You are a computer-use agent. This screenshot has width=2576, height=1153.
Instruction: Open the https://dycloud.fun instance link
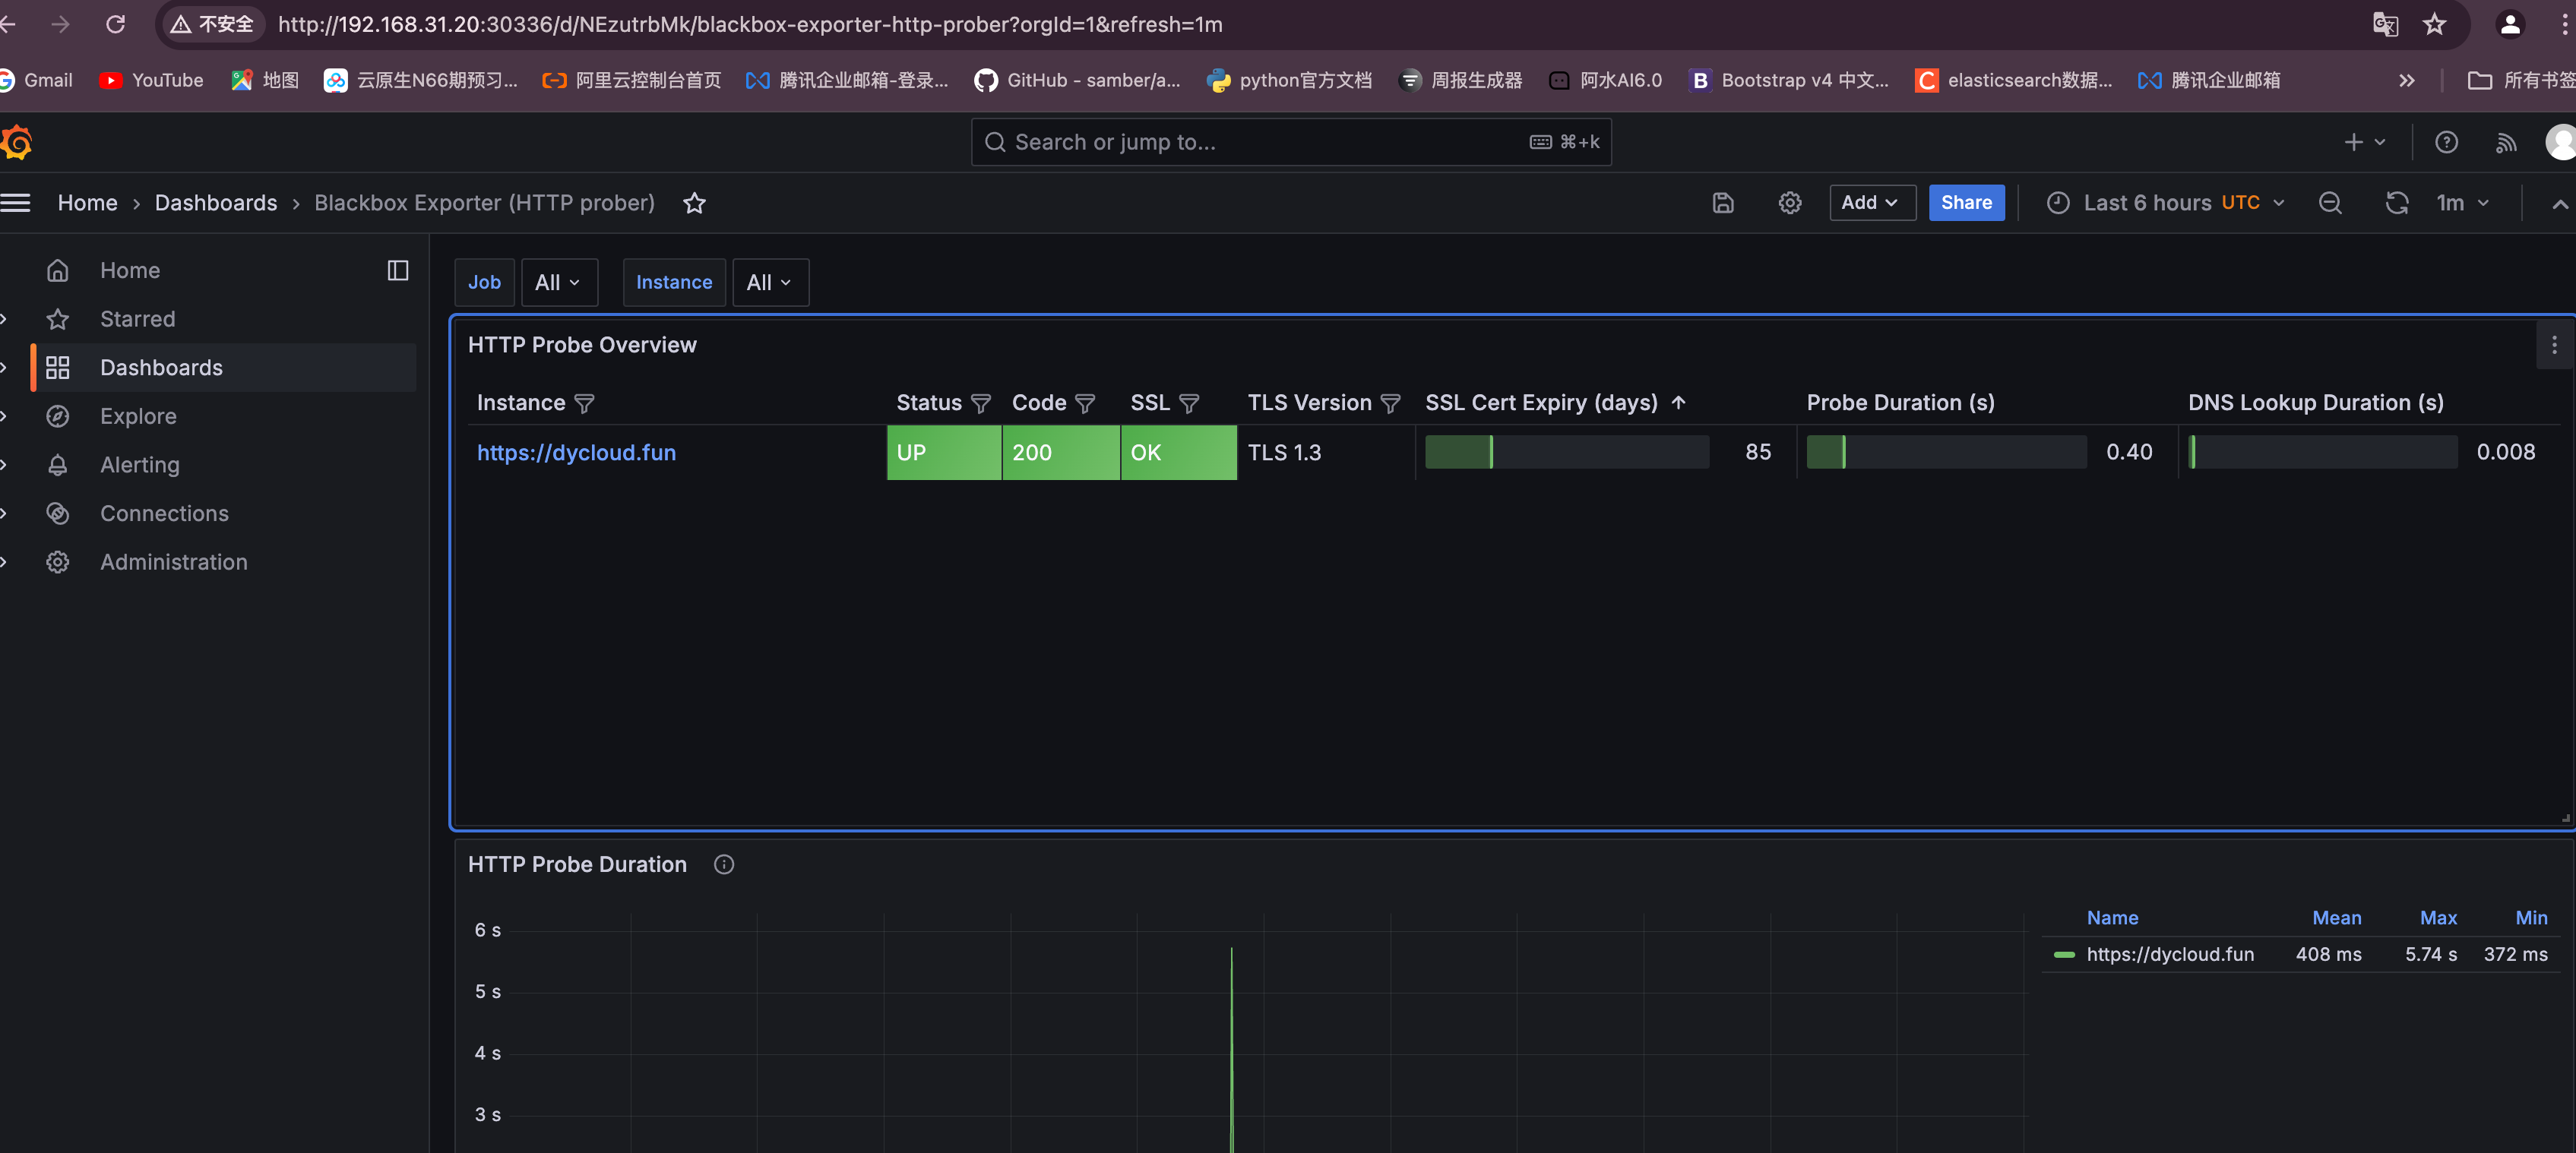tap(576, 453)
